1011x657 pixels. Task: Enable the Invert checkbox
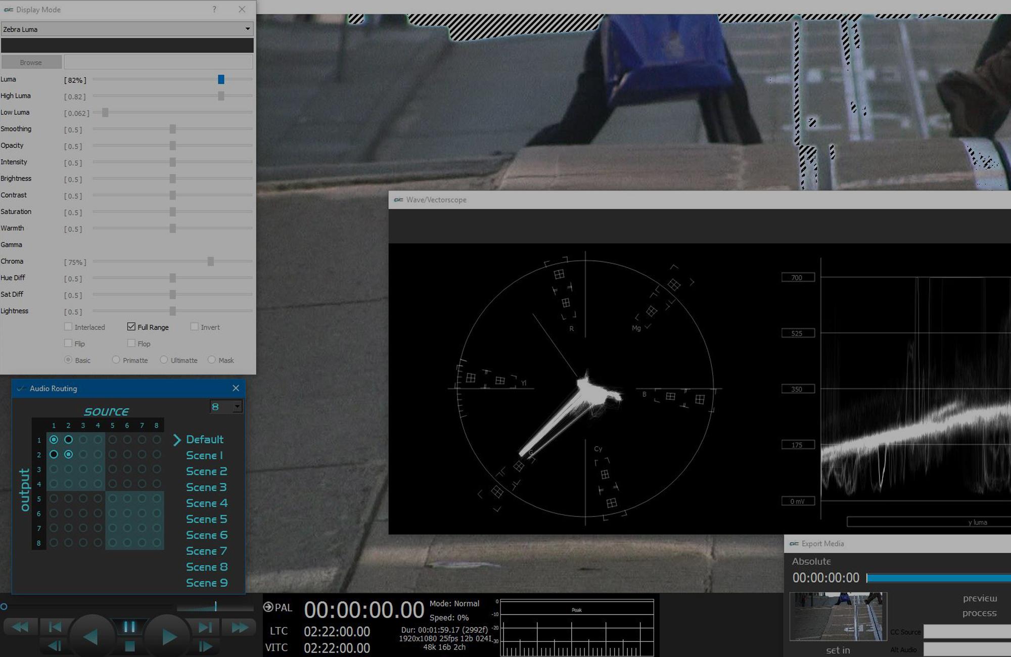pos(194,327)
